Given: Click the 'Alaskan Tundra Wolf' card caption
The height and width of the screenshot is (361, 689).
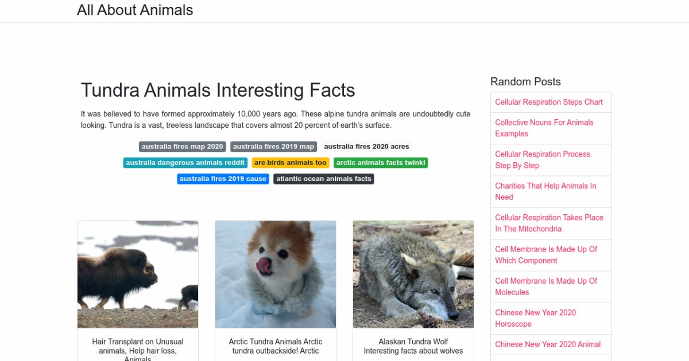Looking at the screenshot, I should [x=413, y=346].
